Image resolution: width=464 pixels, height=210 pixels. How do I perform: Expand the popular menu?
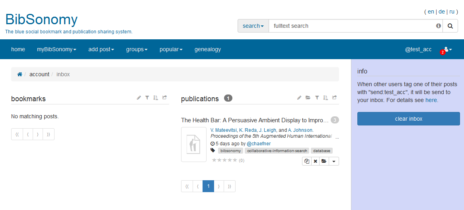coord(171,49)
